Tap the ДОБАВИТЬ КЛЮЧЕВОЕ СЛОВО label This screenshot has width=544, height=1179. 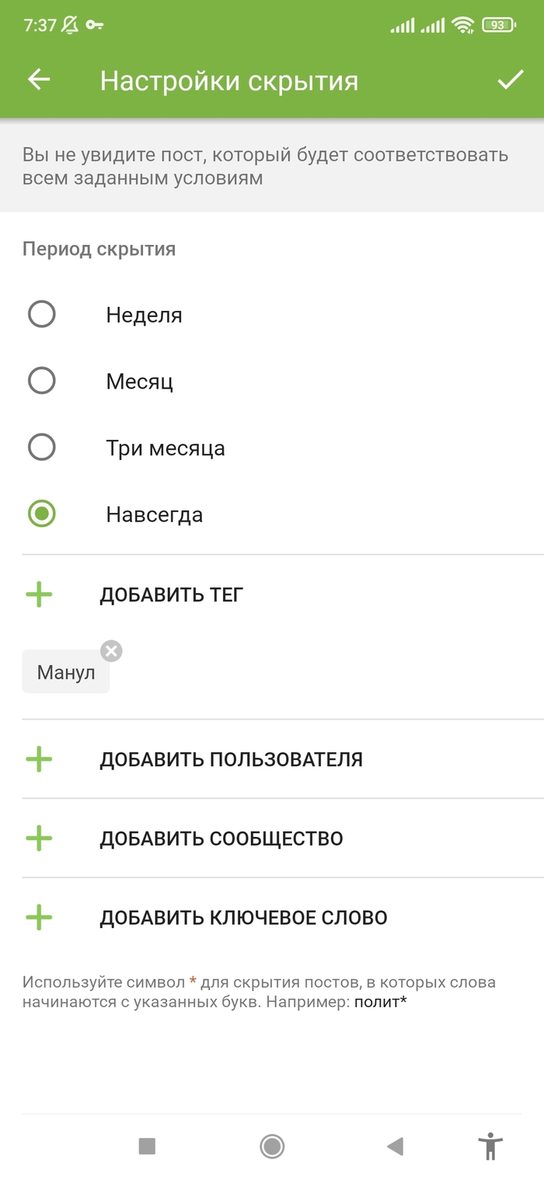click(243, 918)
